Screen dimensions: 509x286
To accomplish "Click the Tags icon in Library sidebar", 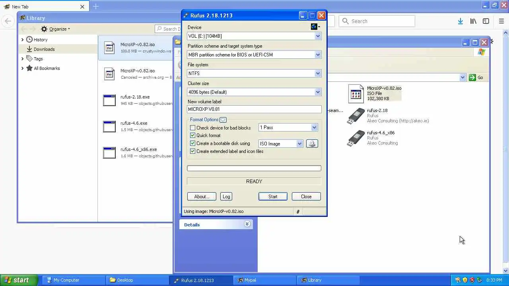I will pyautogui.click(x=29, y=59).
